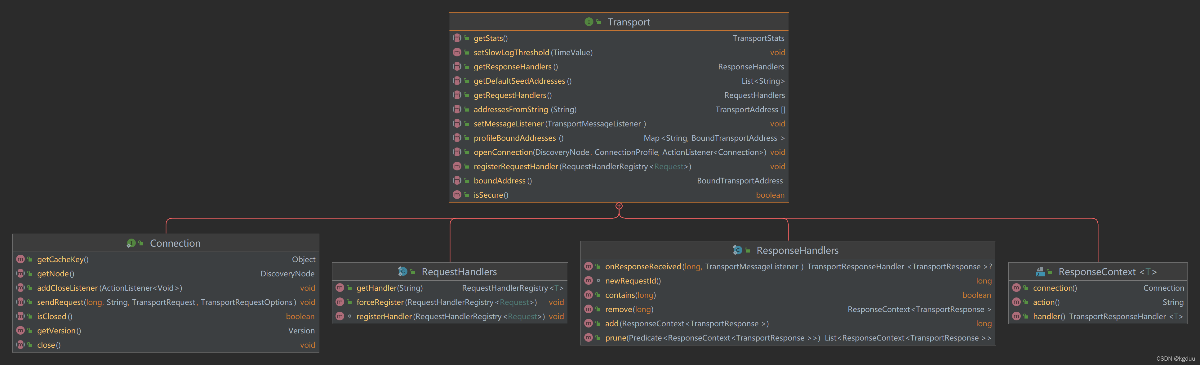Click method icon of getDefaultSeedAddresses row
The image size is (1200, 365).
(457, 81)
